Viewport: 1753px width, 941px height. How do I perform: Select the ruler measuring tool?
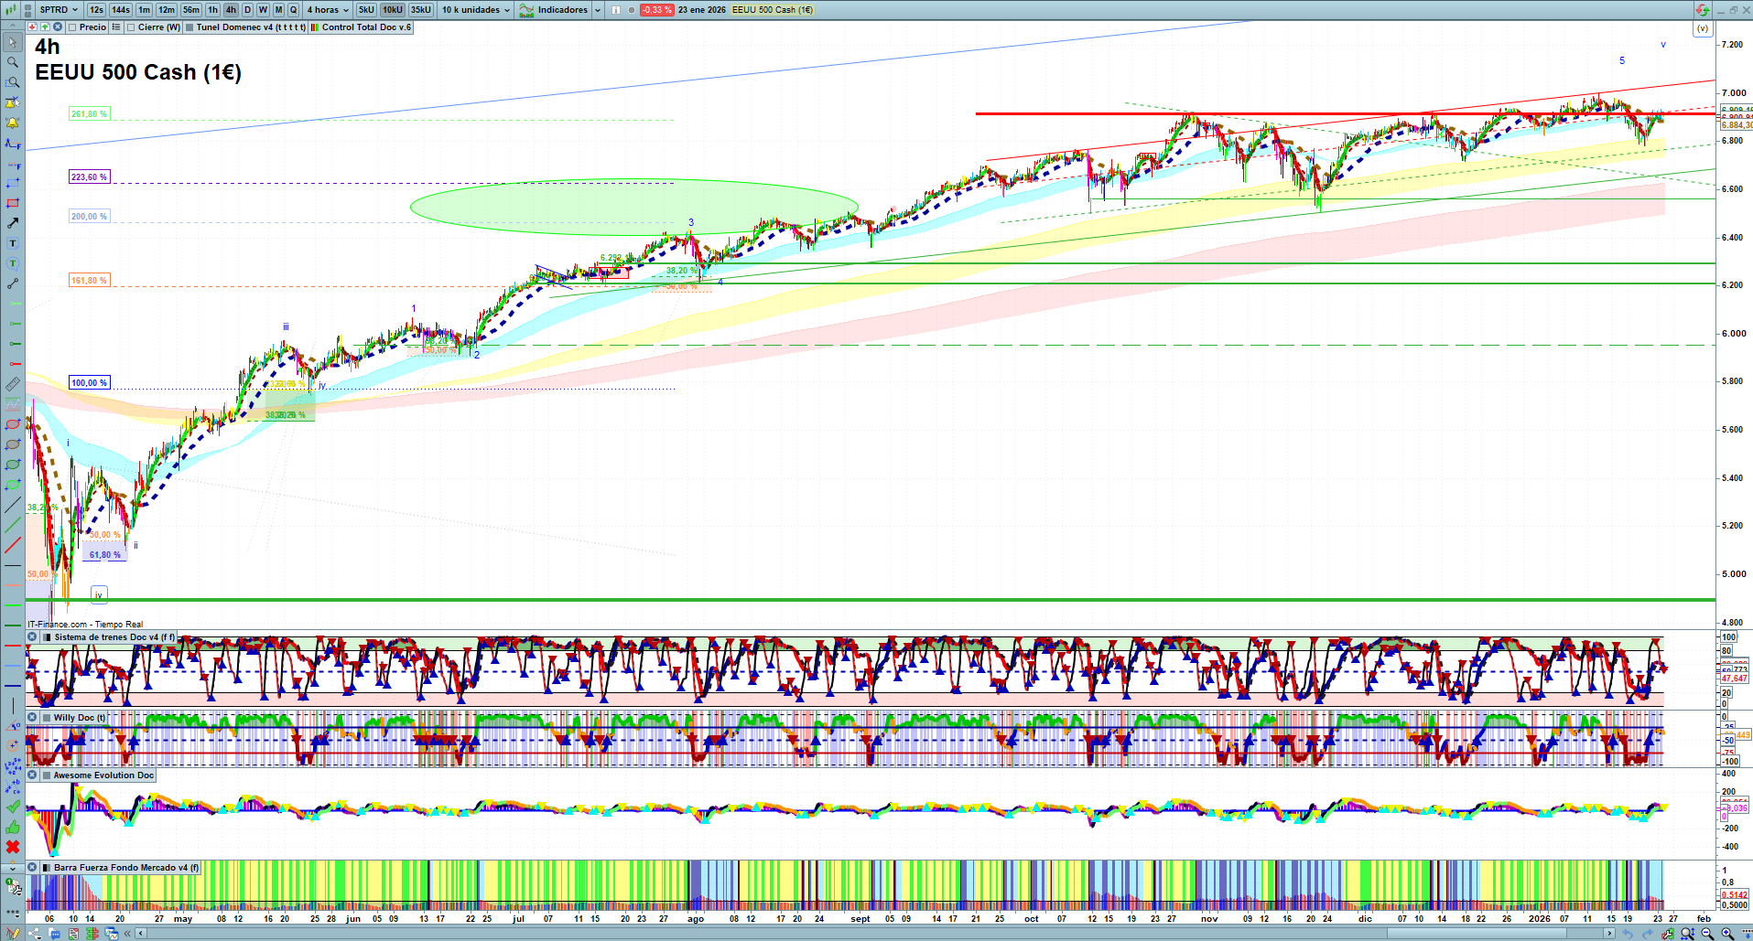coord(13,384)
